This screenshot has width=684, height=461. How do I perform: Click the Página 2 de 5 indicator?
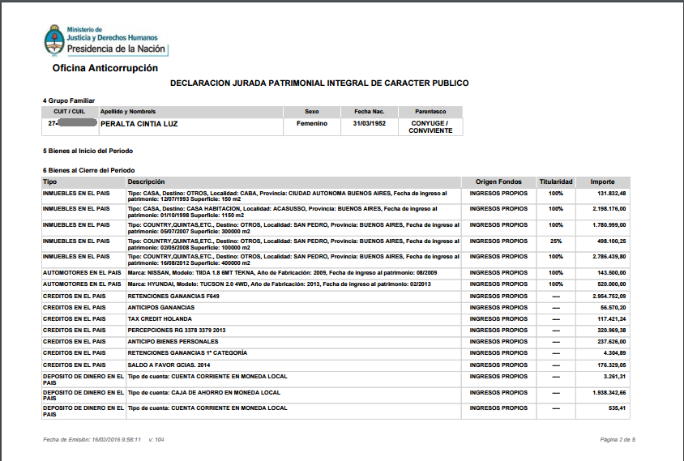[x=618, y=438]
